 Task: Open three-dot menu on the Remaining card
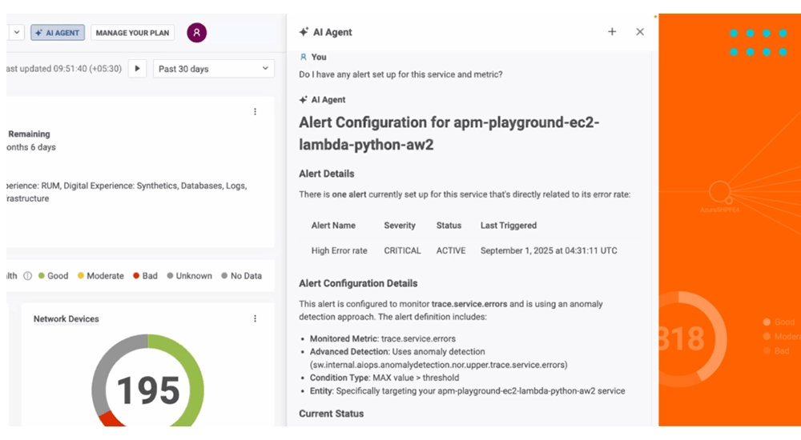click(256, 112)
